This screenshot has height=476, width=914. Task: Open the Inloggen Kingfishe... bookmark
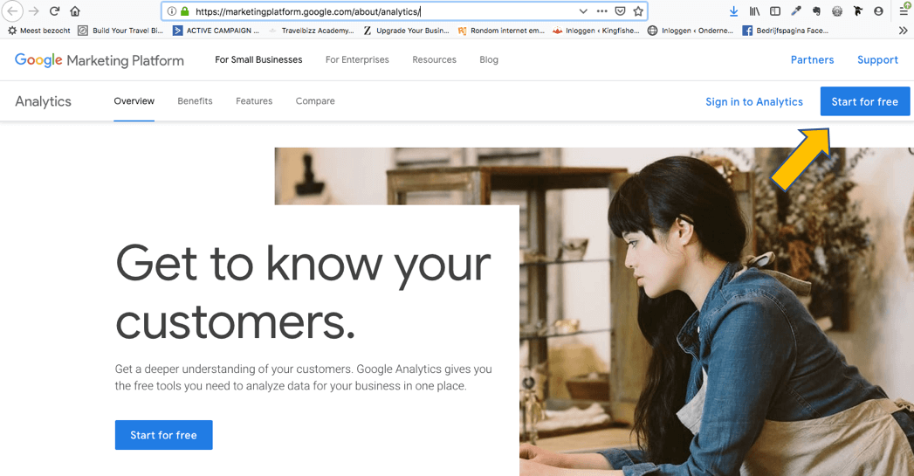tap(595, 31)
